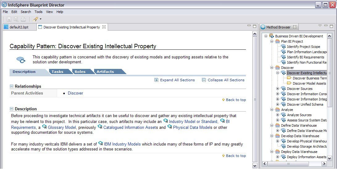Maximize the editor area
The height and width of the screenshot is (169, 337).
[x=255, y=26]
